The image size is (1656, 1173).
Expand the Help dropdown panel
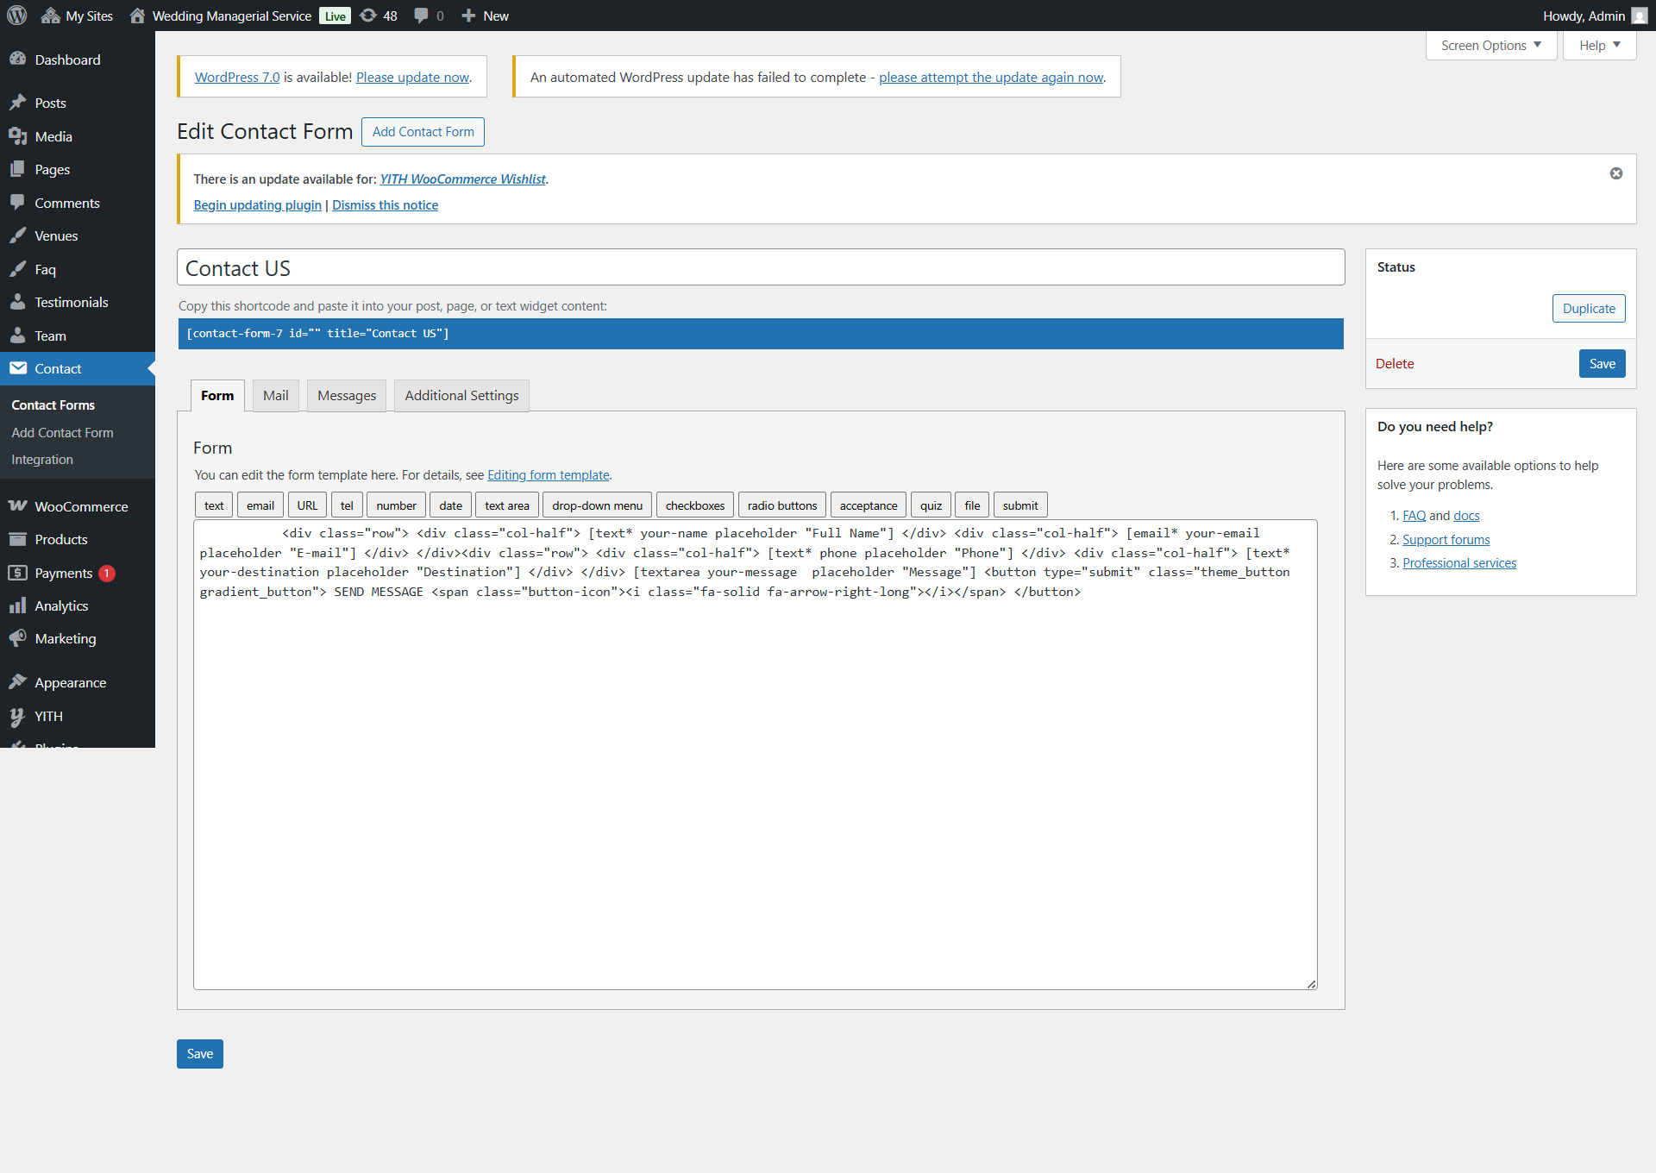coord(1599,45)
